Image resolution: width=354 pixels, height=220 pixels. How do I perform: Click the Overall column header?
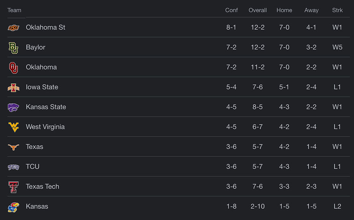coord(258,10)
